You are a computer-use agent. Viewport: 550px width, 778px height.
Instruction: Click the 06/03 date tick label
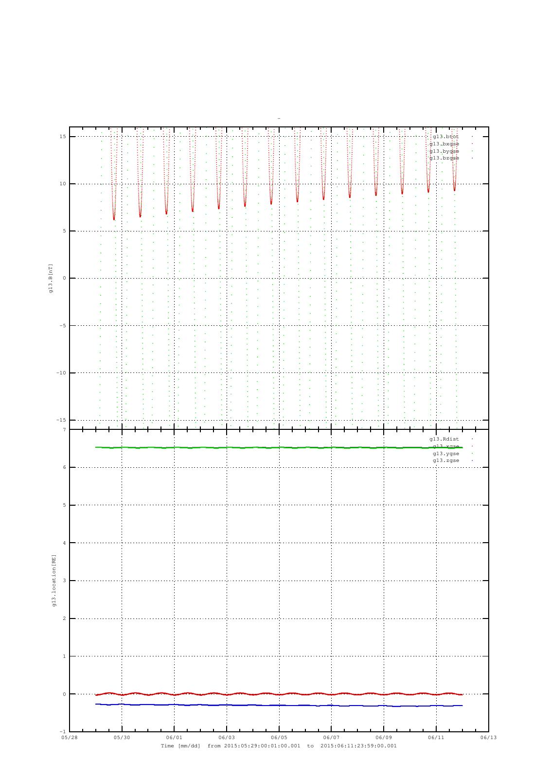click(x=227, y=738)
